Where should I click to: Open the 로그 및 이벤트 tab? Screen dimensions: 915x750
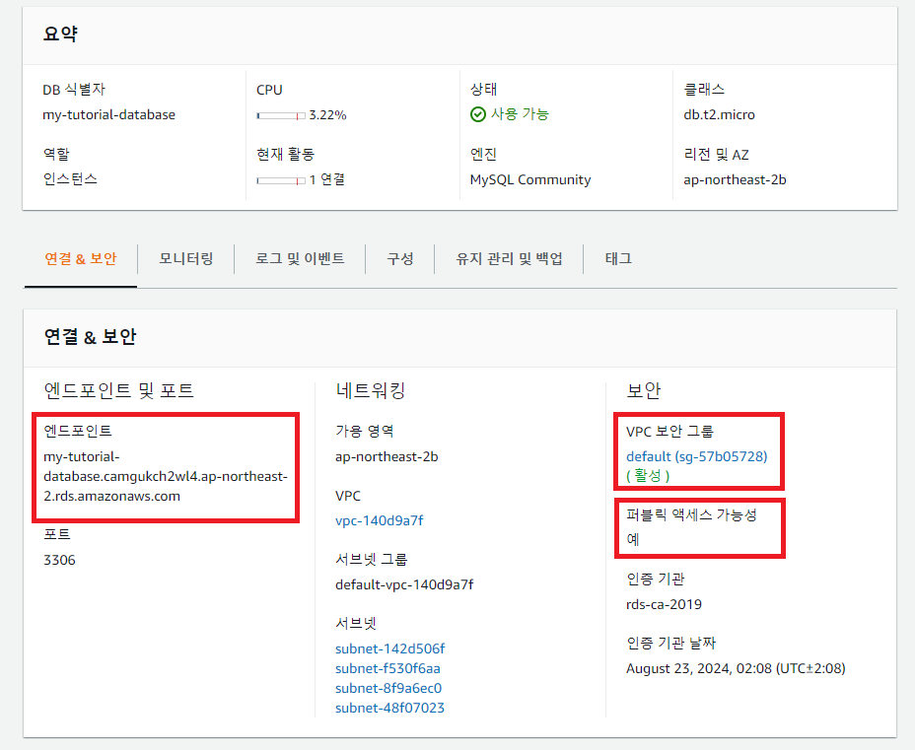300,259
